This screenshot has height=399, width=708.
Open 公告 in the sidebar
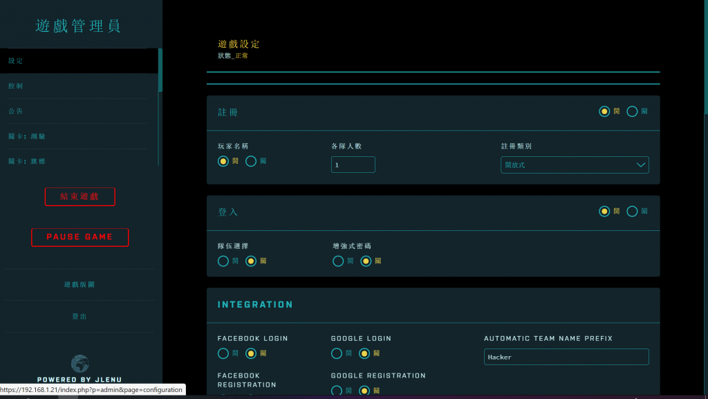[16, 111]
